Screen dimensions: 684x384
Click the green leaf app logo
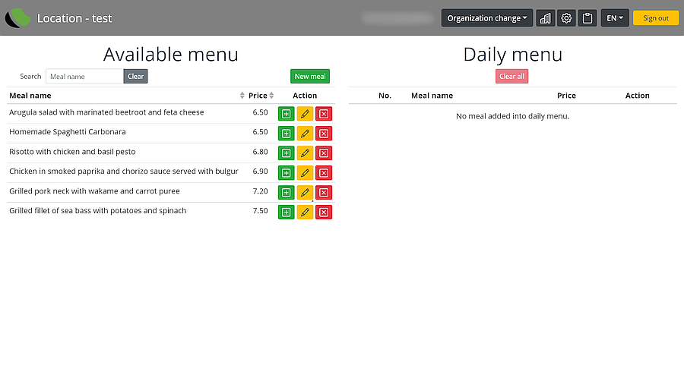[17, 18]
